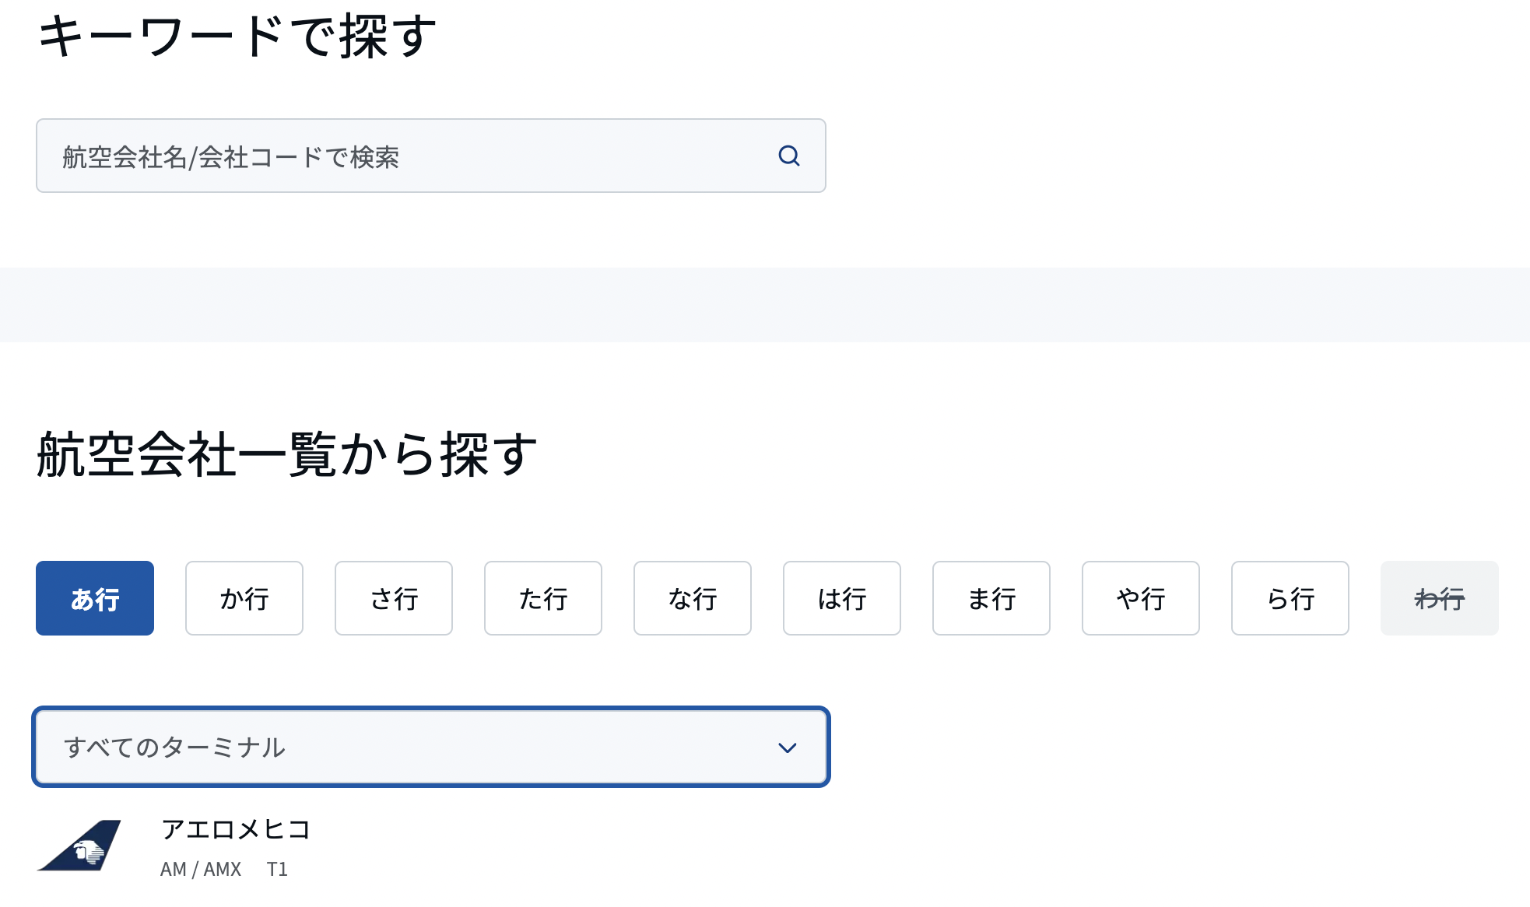Expand terminal filter via chevron arrow
This screenshot has height=907, width=1530.
click(788, 748)
